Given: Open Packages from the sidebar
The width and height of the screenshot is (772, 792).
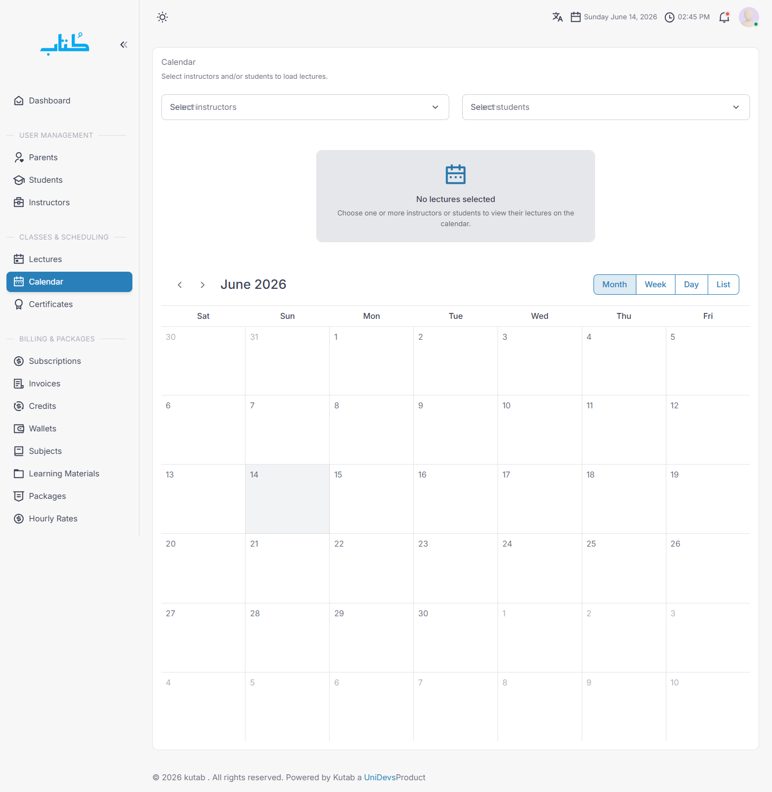Looking at the screenshot, I should click(69, 496).
